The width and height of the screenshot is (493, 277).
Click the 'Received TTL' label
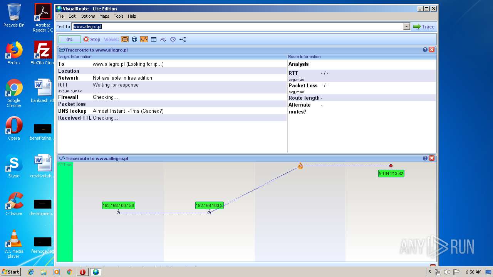click(x=75, y=118)
